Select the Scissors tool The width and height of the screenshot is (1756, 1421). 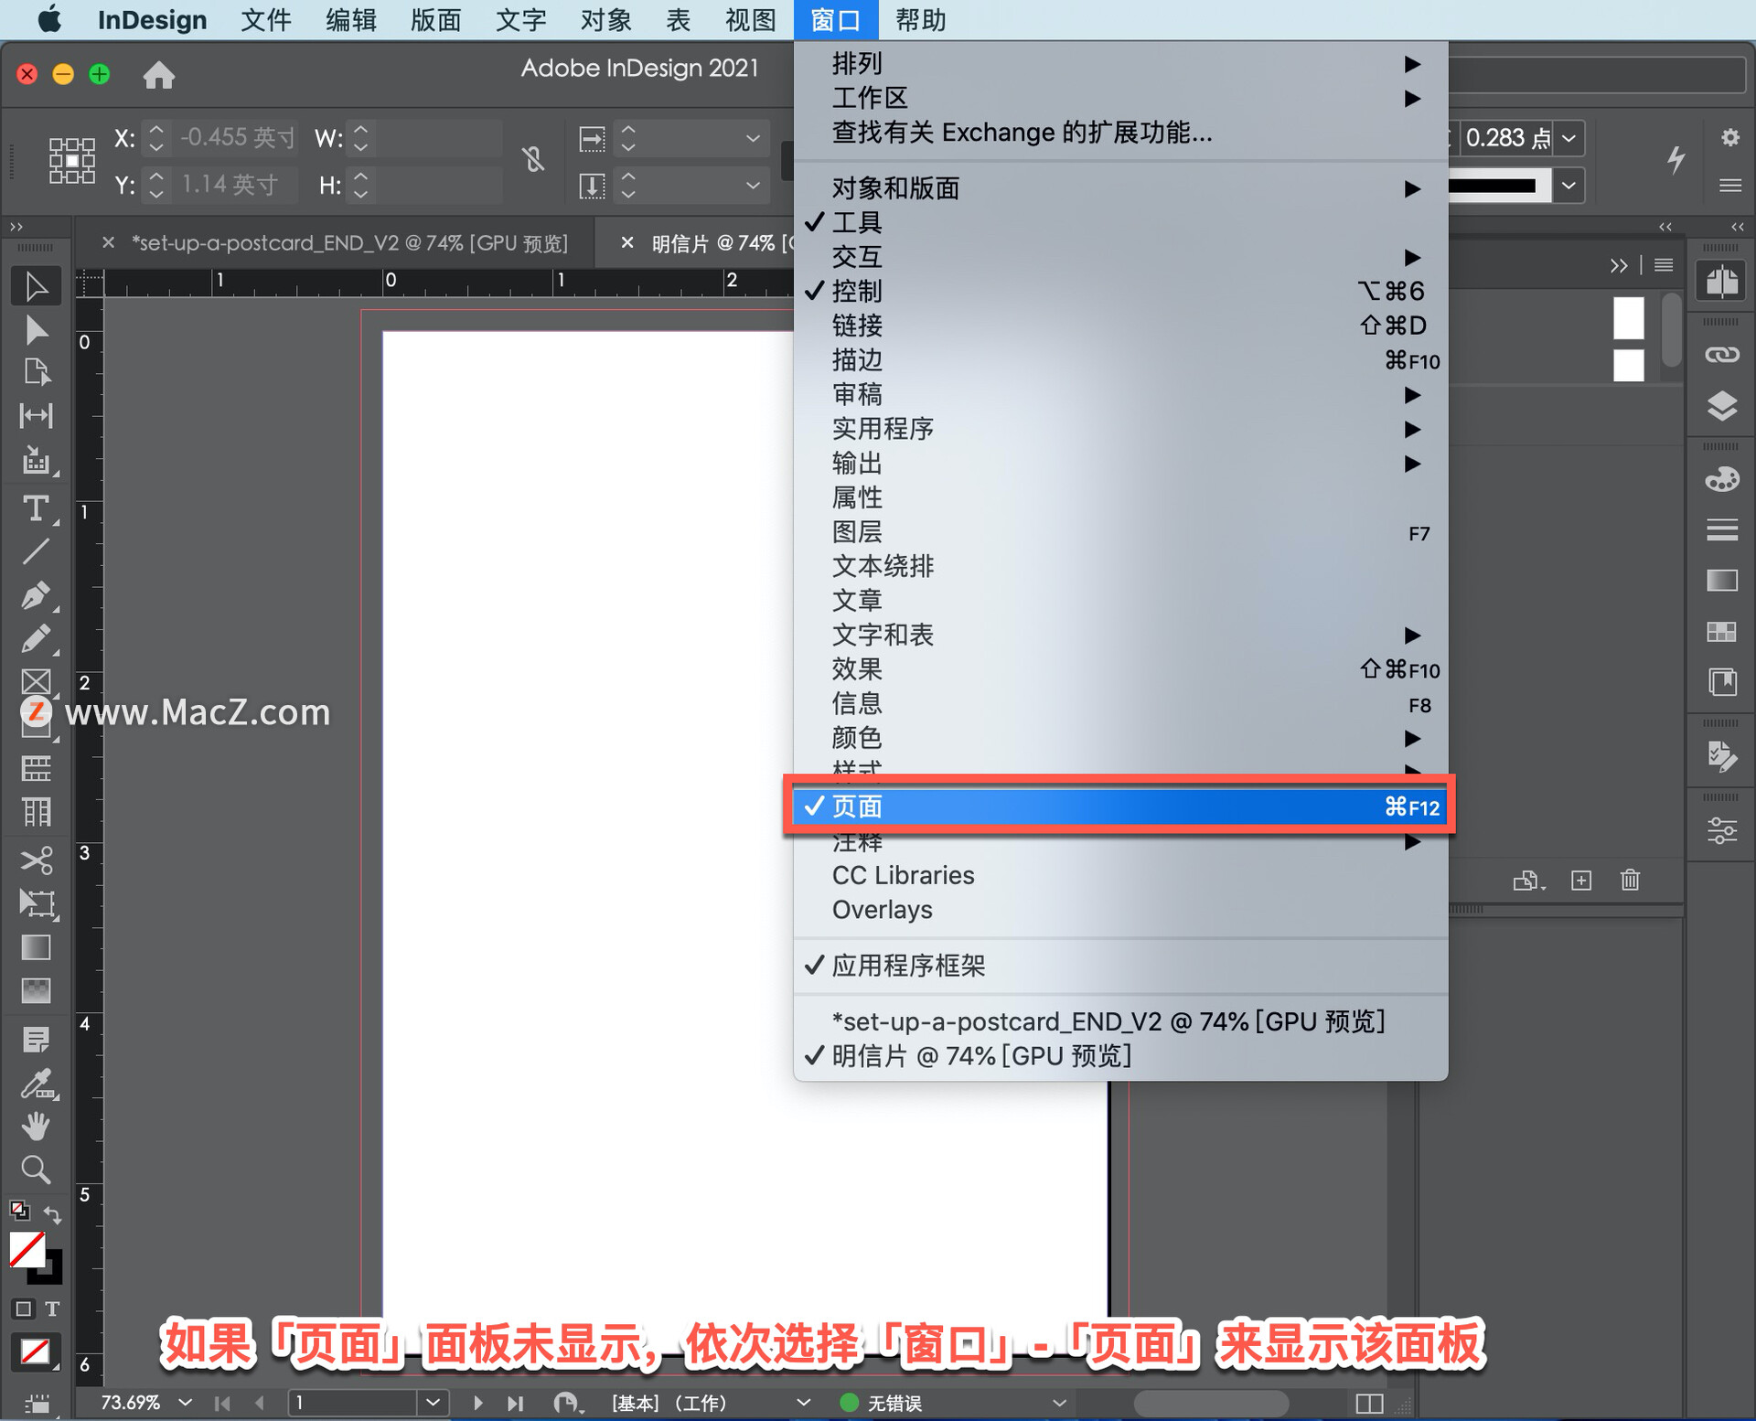[x=36, y=860]
